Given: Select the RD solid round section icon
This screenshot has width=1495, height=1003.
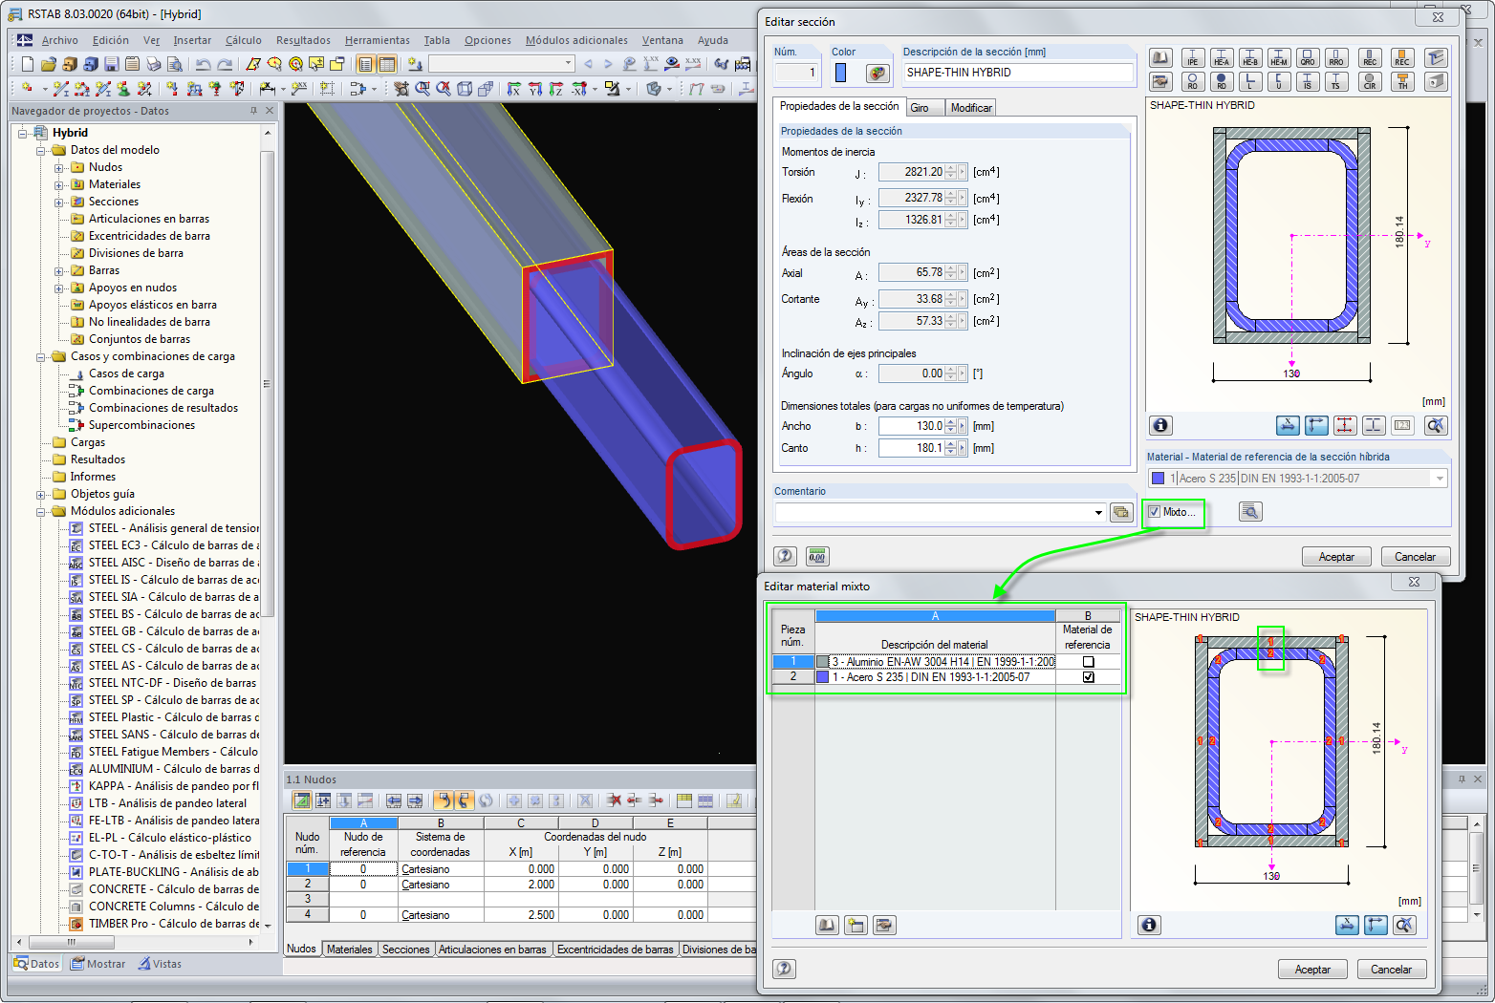Looking at the screenshot, I should coord(1222,82).
